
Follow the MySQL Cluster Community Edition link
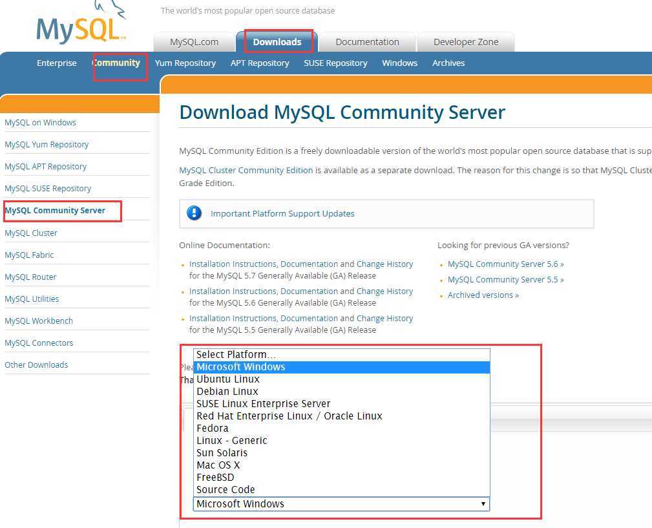[246, 171]
